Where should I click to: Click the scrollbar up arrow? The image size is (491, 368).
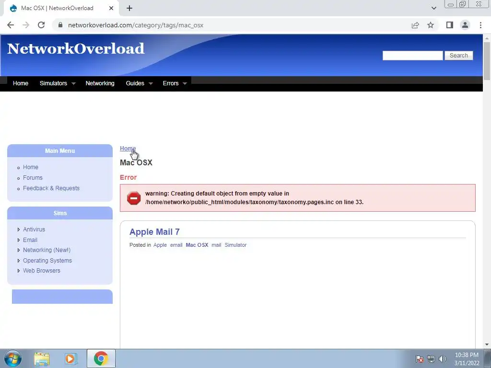(487, 38)
